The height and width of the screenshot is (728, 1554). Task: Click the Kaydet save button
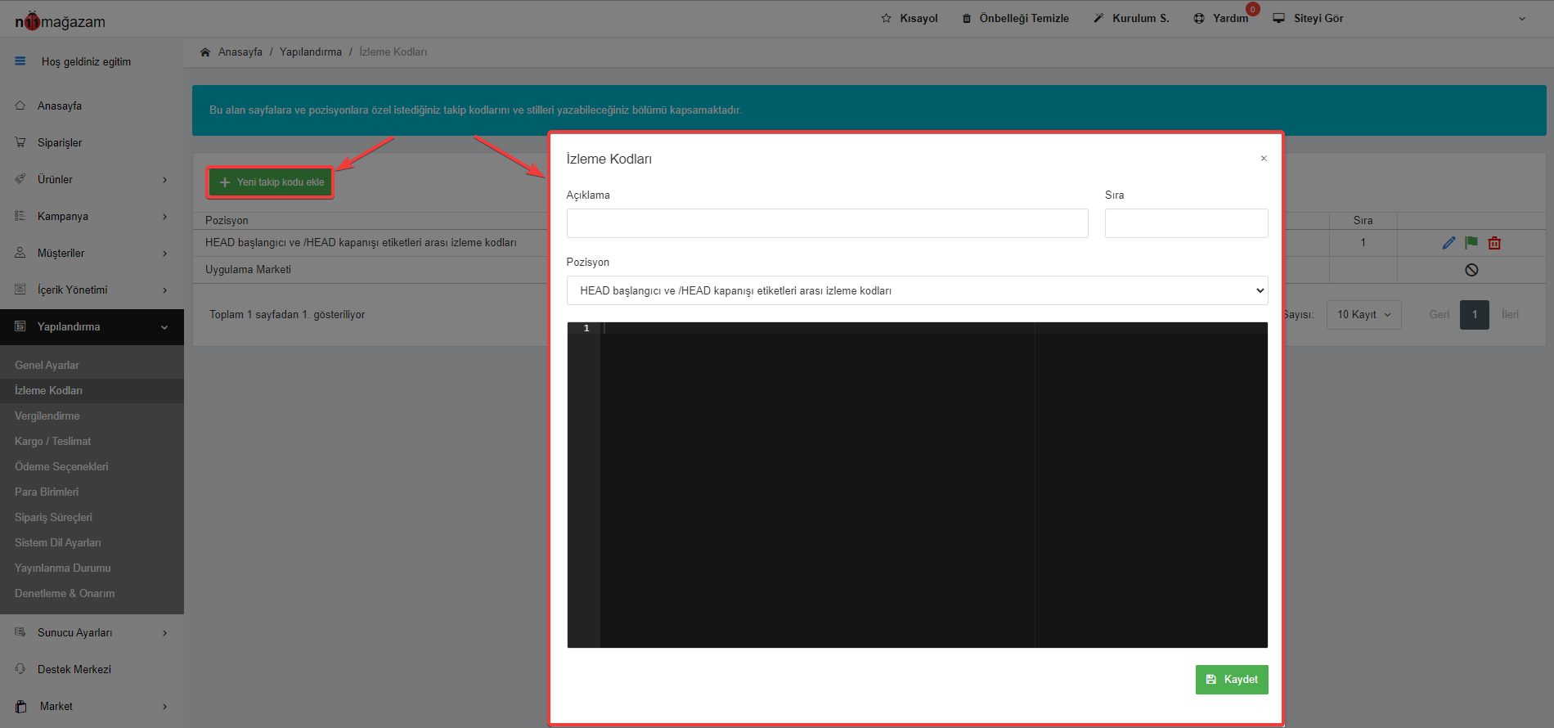(x=1232, y=680)
